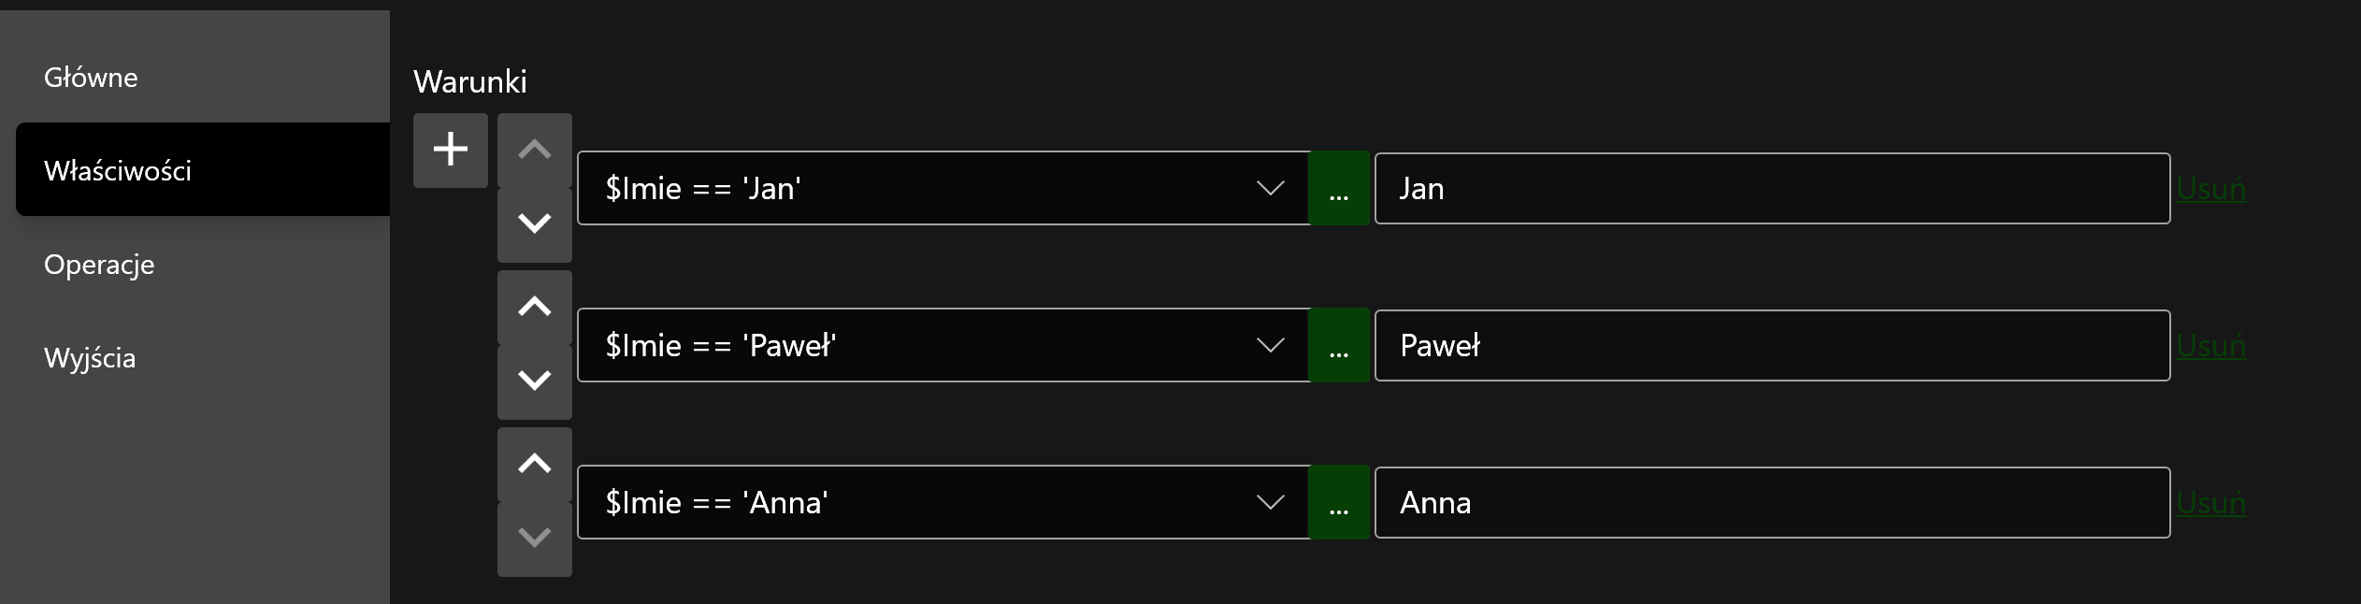This screenshot has width=2361, height=604.
Task: Select the Właściwości tab
Action: point(118,170)
